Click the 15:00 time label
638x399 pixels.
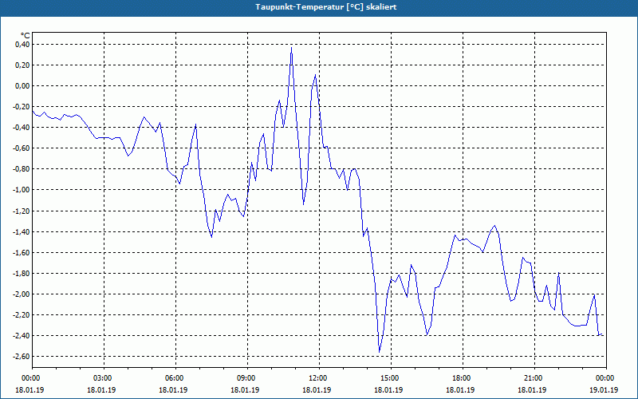(388, 378)
